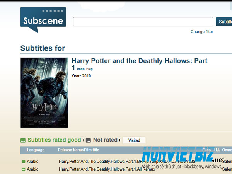Focus the subtitle search input field
This screenshot has height=174, width=232.
pyautogui.click(x=143, y=22)
